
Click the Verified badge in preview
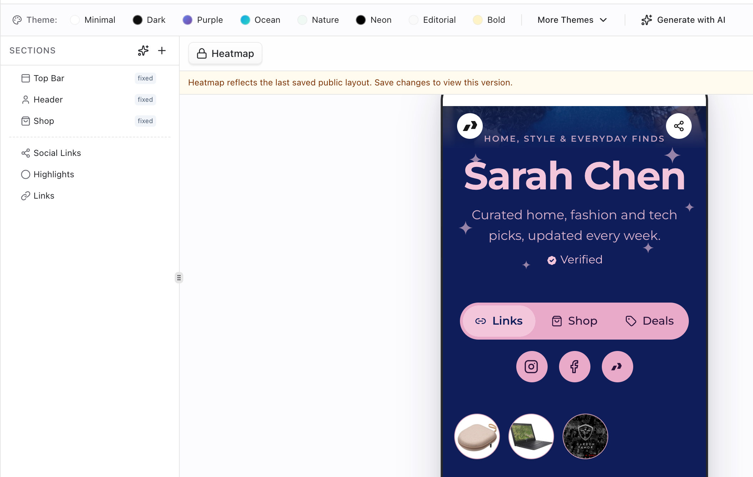575,260
